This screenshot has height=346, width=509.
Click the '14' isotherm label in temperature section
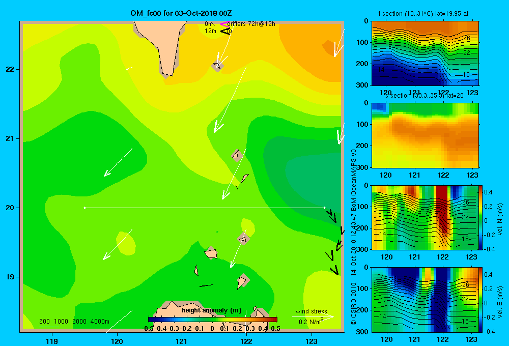coord(381,70)
